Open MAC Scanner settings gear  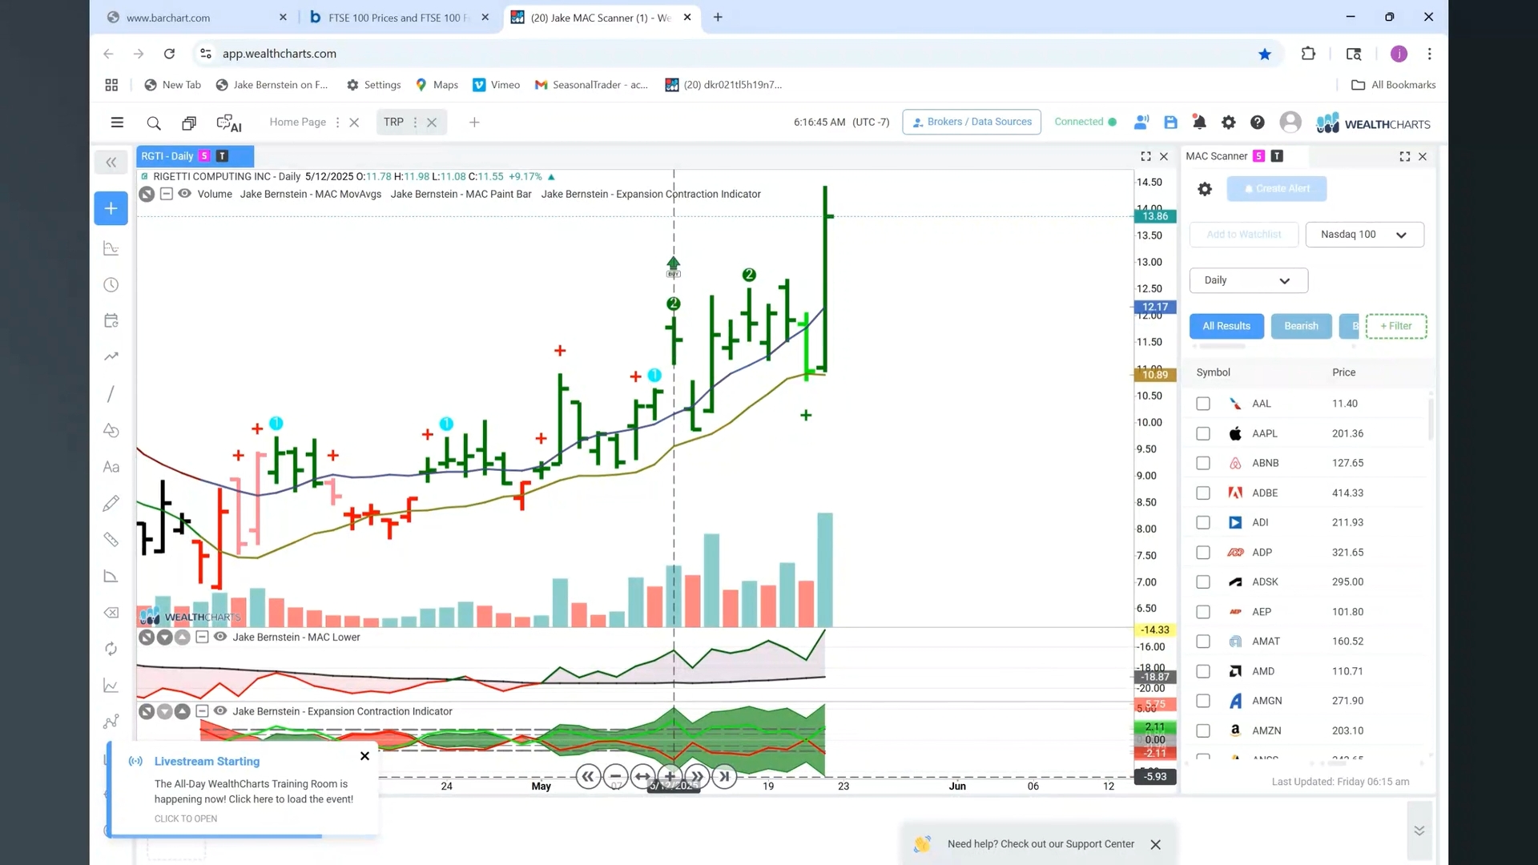1205,189
